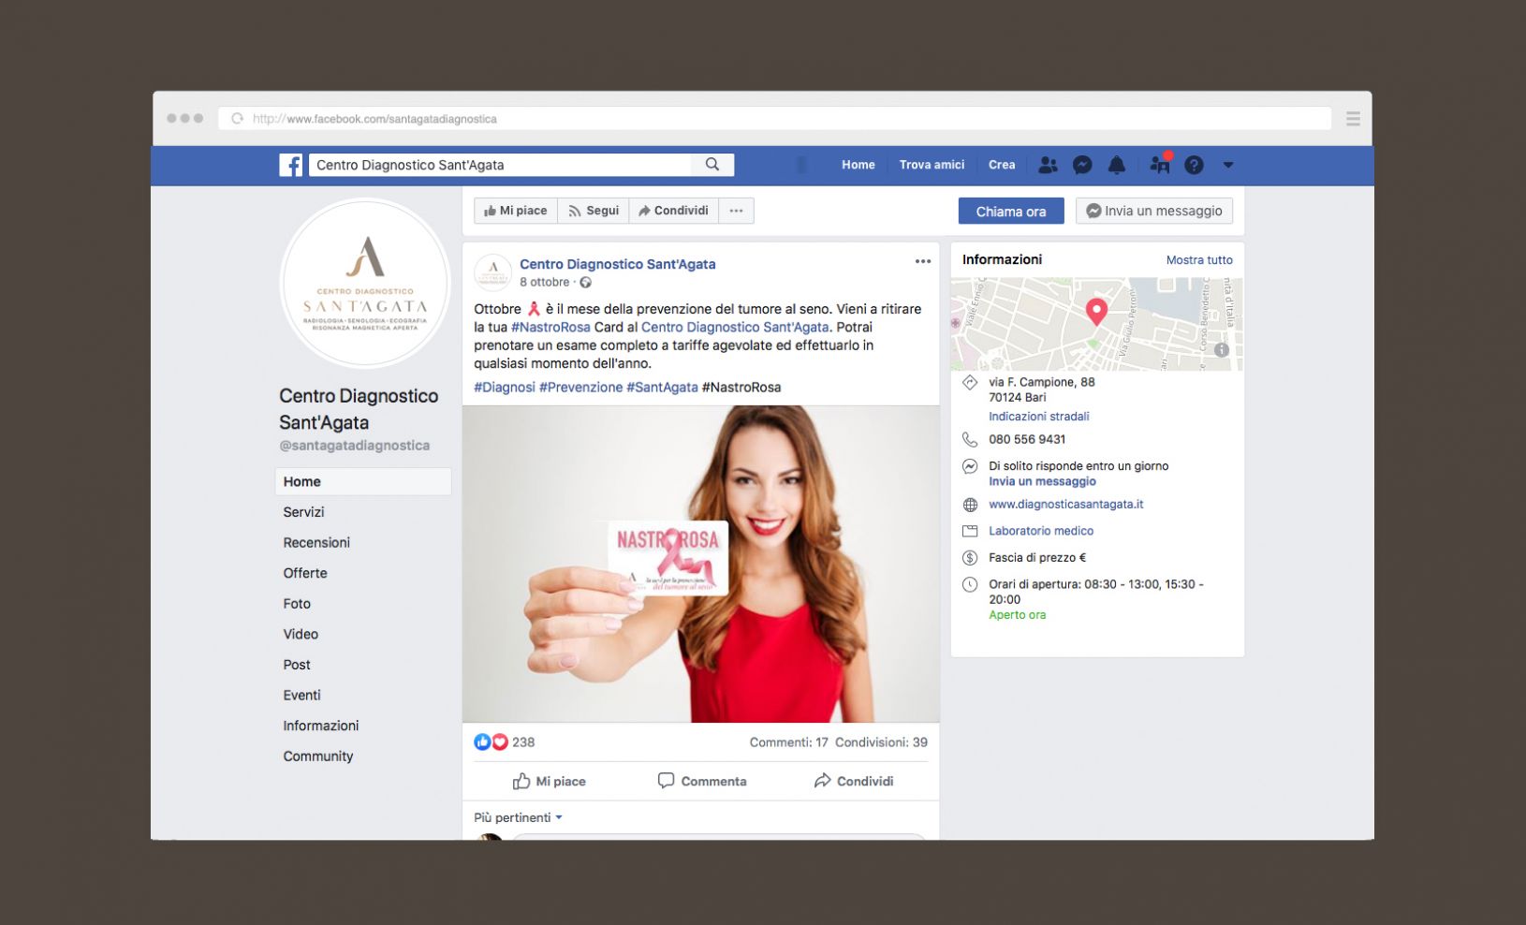Click the Mi piace page button
Image resolution: width=1526 pixels, height=925 pixels.
point(516,211)
